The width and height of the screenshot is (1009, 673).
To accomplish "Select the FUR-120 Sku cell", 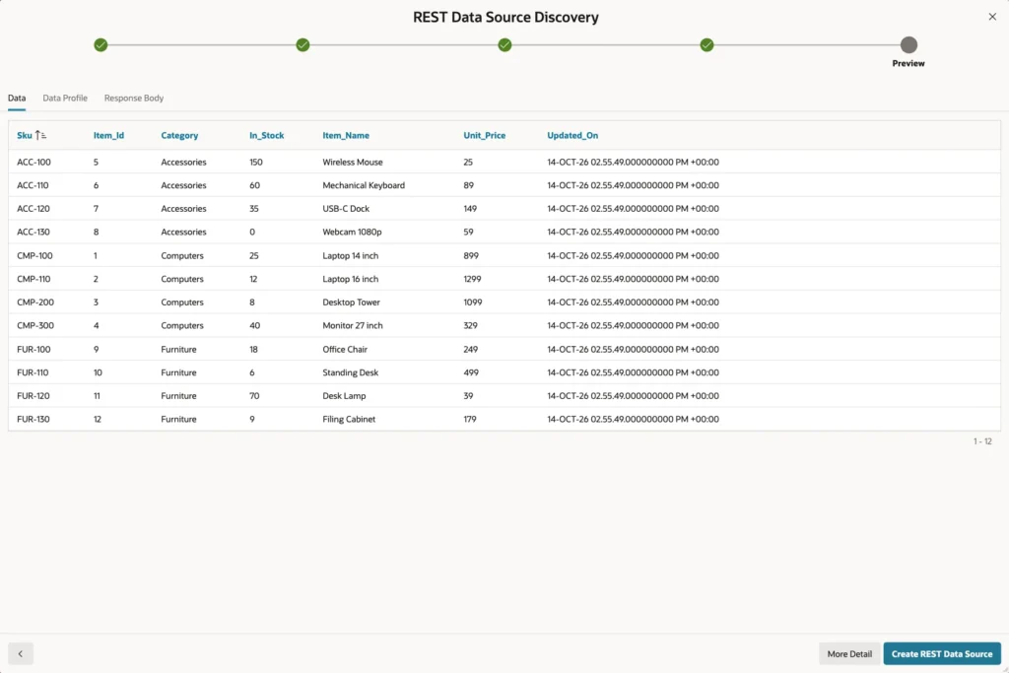I will click(x=34, y=396).
